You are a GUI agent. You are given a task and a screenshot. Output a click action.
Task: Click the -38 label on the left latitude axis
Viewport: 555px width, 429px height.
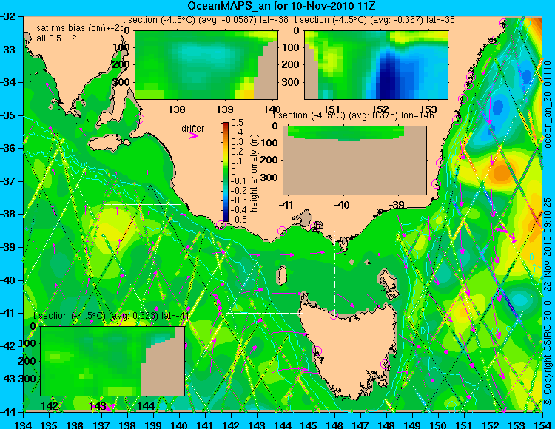point(8,214)
